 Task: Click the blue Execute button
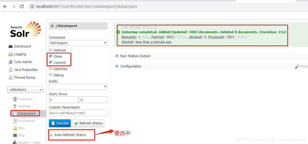click(60, 123)
